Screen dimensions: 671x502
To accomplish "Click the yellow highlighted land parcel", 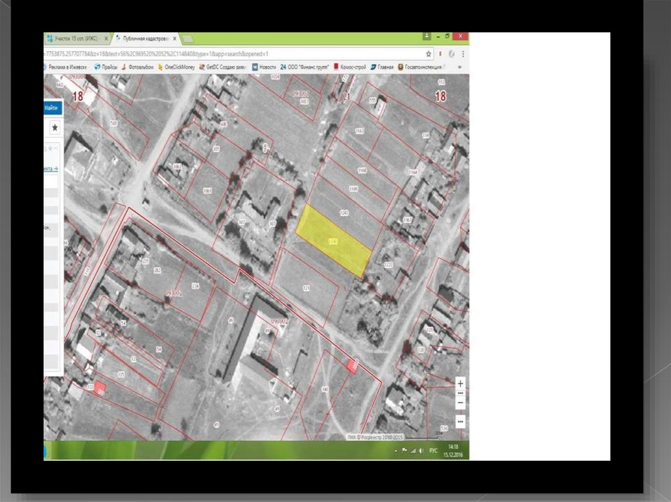I will pyautogui.click(x=334, y=240).
